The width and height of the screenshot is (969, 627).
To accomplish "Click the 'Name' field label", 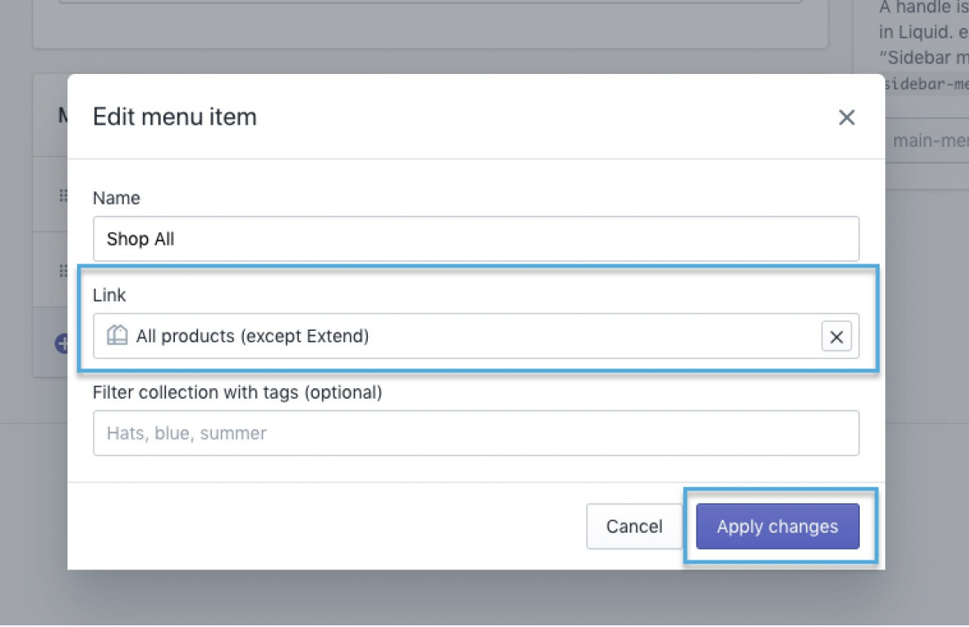I will click(x=117, y=198).
